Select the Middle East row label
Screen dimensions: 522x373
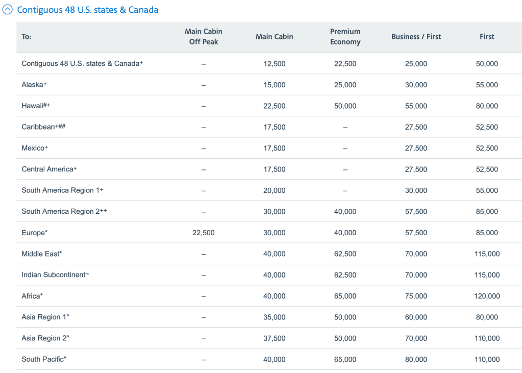tap(42, 254)
